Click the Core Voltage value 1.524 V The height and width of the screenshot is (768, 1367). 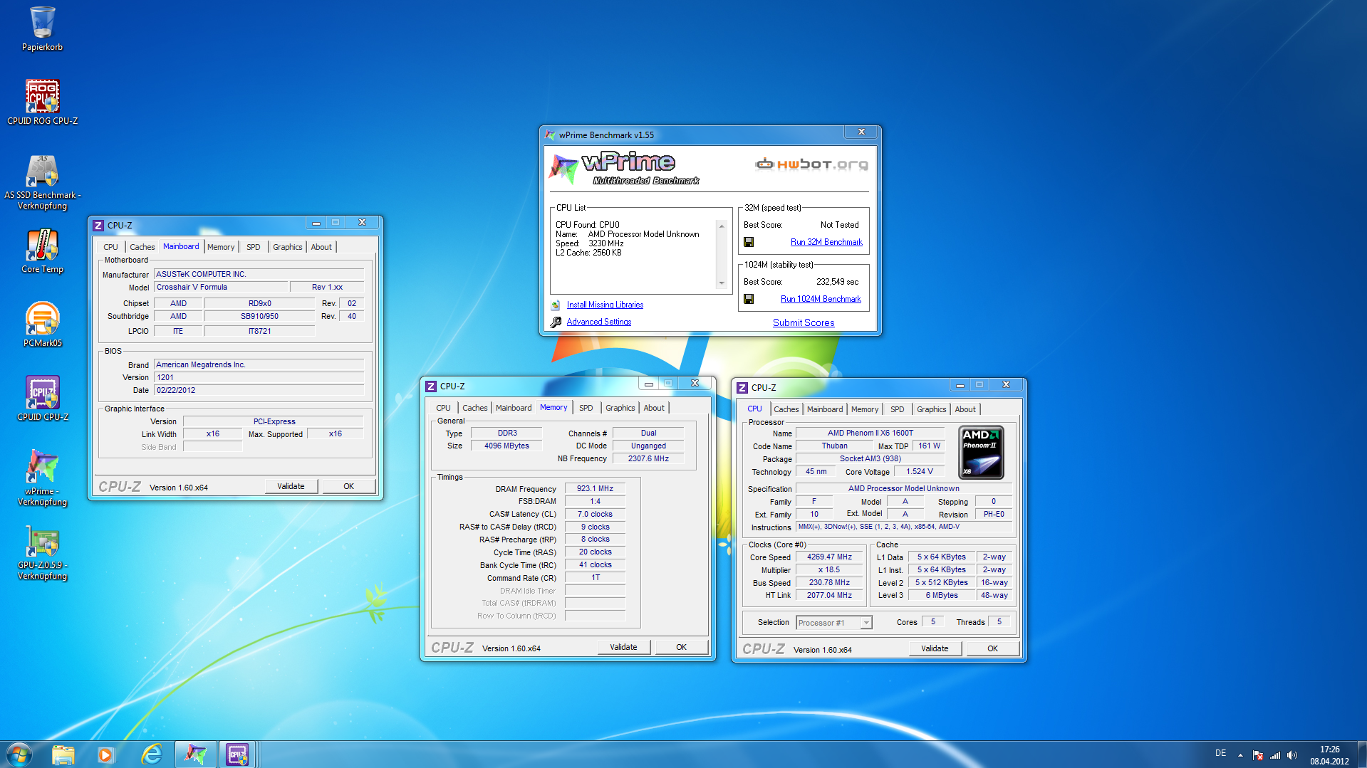point(919,472)
